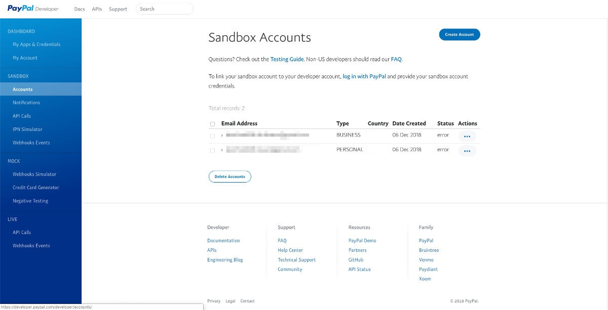Open the PayPal Developer logo home

(x=33, y=9)
